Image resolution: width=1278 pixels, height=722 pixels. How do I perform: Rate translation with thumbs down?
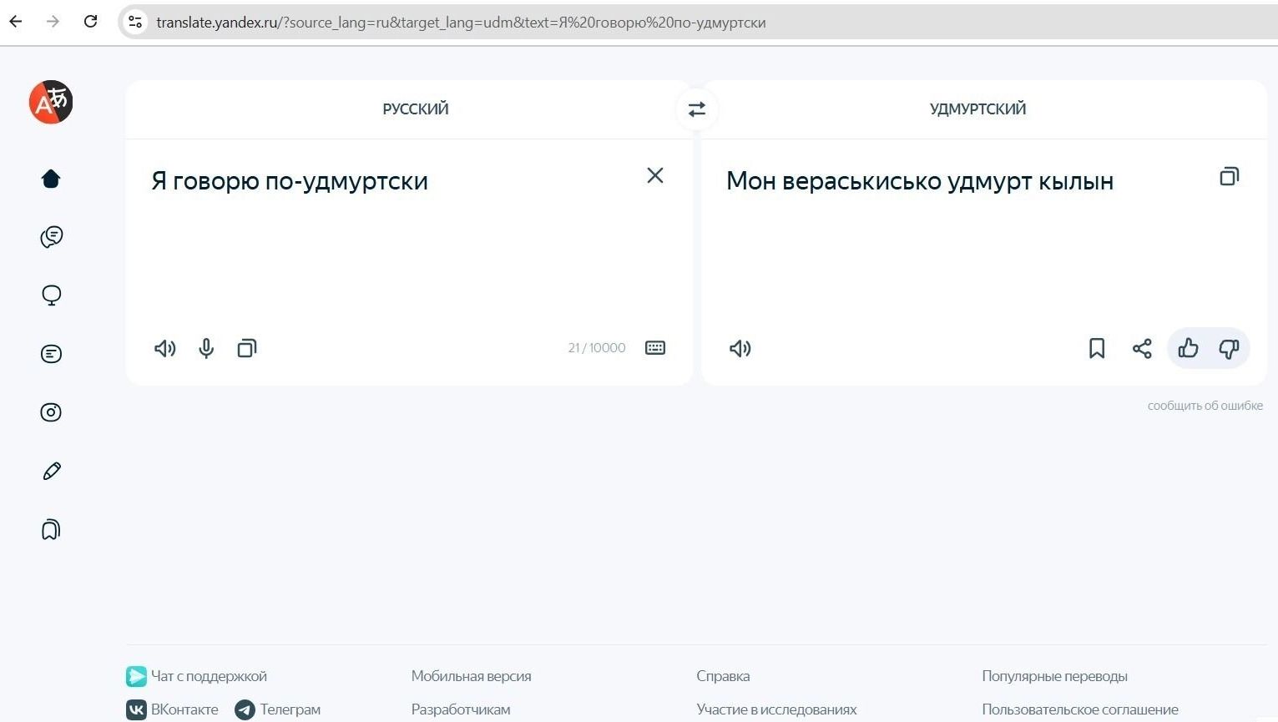pos(1229,348)
